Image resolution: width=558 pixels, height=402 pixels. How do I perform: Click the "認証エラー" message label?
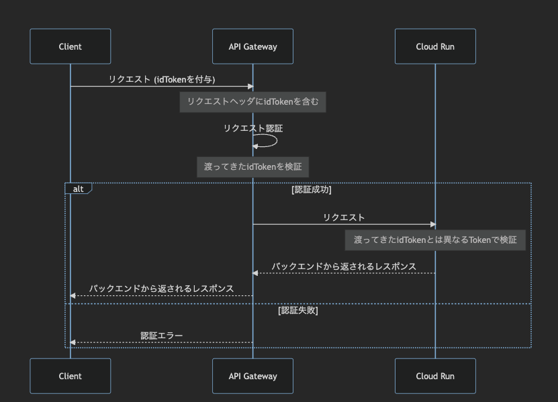162,336
